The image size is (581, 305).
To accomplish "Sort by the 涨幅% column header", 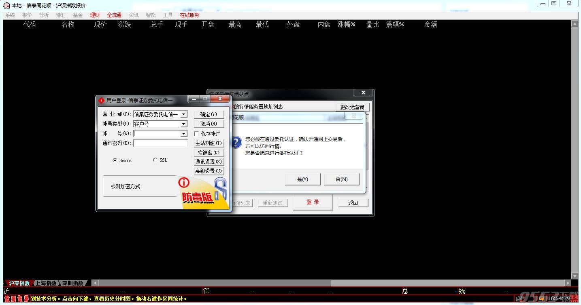I will 347,25.
